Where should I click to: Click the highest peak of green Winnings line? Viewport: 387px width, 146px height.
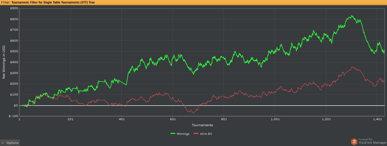click(352, 16)
